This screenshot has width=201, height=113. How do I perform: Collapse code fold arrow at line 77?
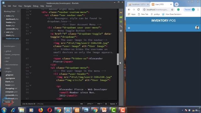coord(30,11)
